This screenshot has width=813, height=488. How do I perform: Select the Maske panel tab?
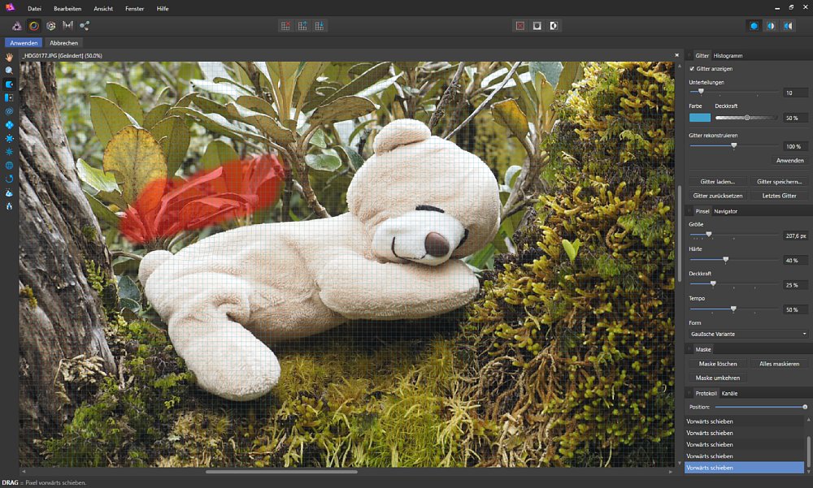pyautogui.click(x=703, y=350)
